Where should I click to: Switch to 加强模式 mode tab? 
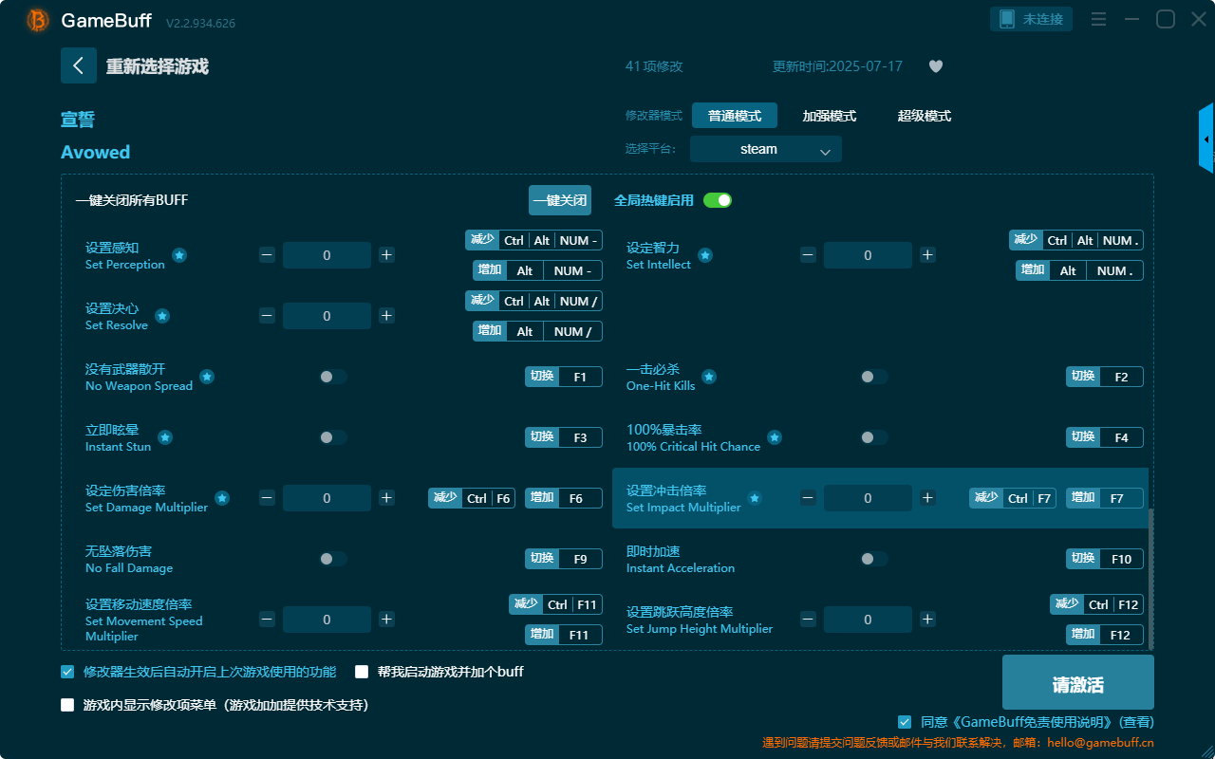click(830, 116)
